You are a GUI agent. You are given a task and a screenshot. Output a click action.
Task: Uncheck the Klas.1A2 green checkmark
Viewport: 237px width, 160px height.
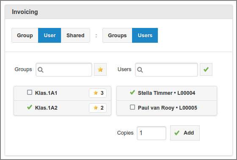[30, 107]
